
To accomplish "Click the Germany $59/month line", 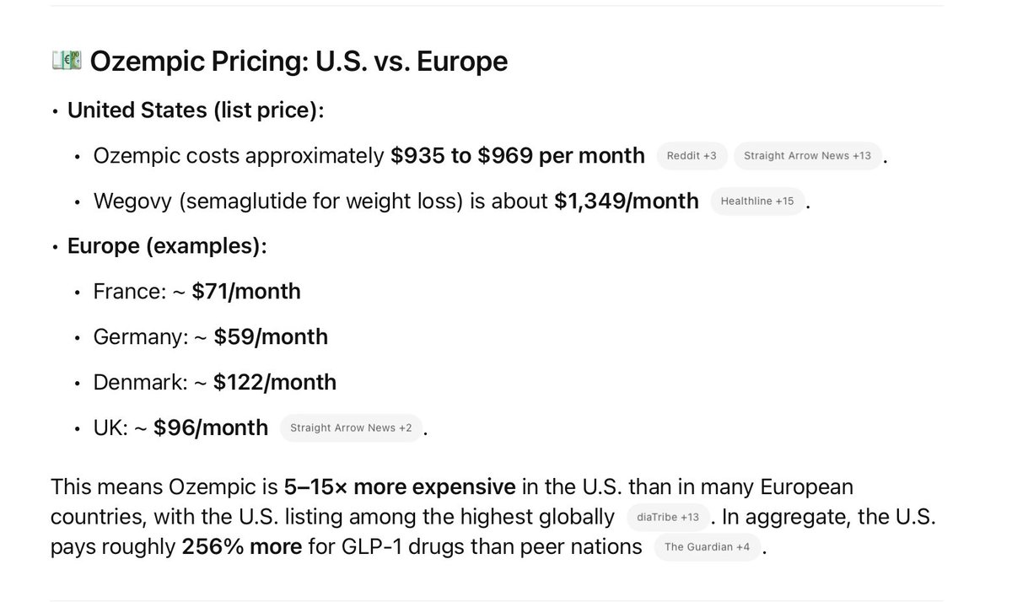I will point(211,337).
